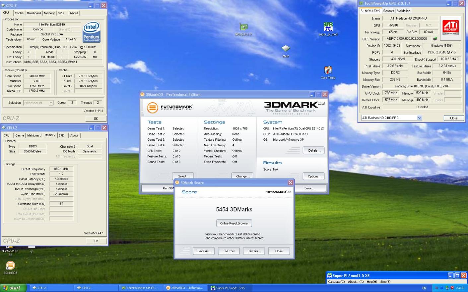The width and height of the screenshot is (468, 292).
Task: Open the Windows Start menu
Action: point(13,288)
